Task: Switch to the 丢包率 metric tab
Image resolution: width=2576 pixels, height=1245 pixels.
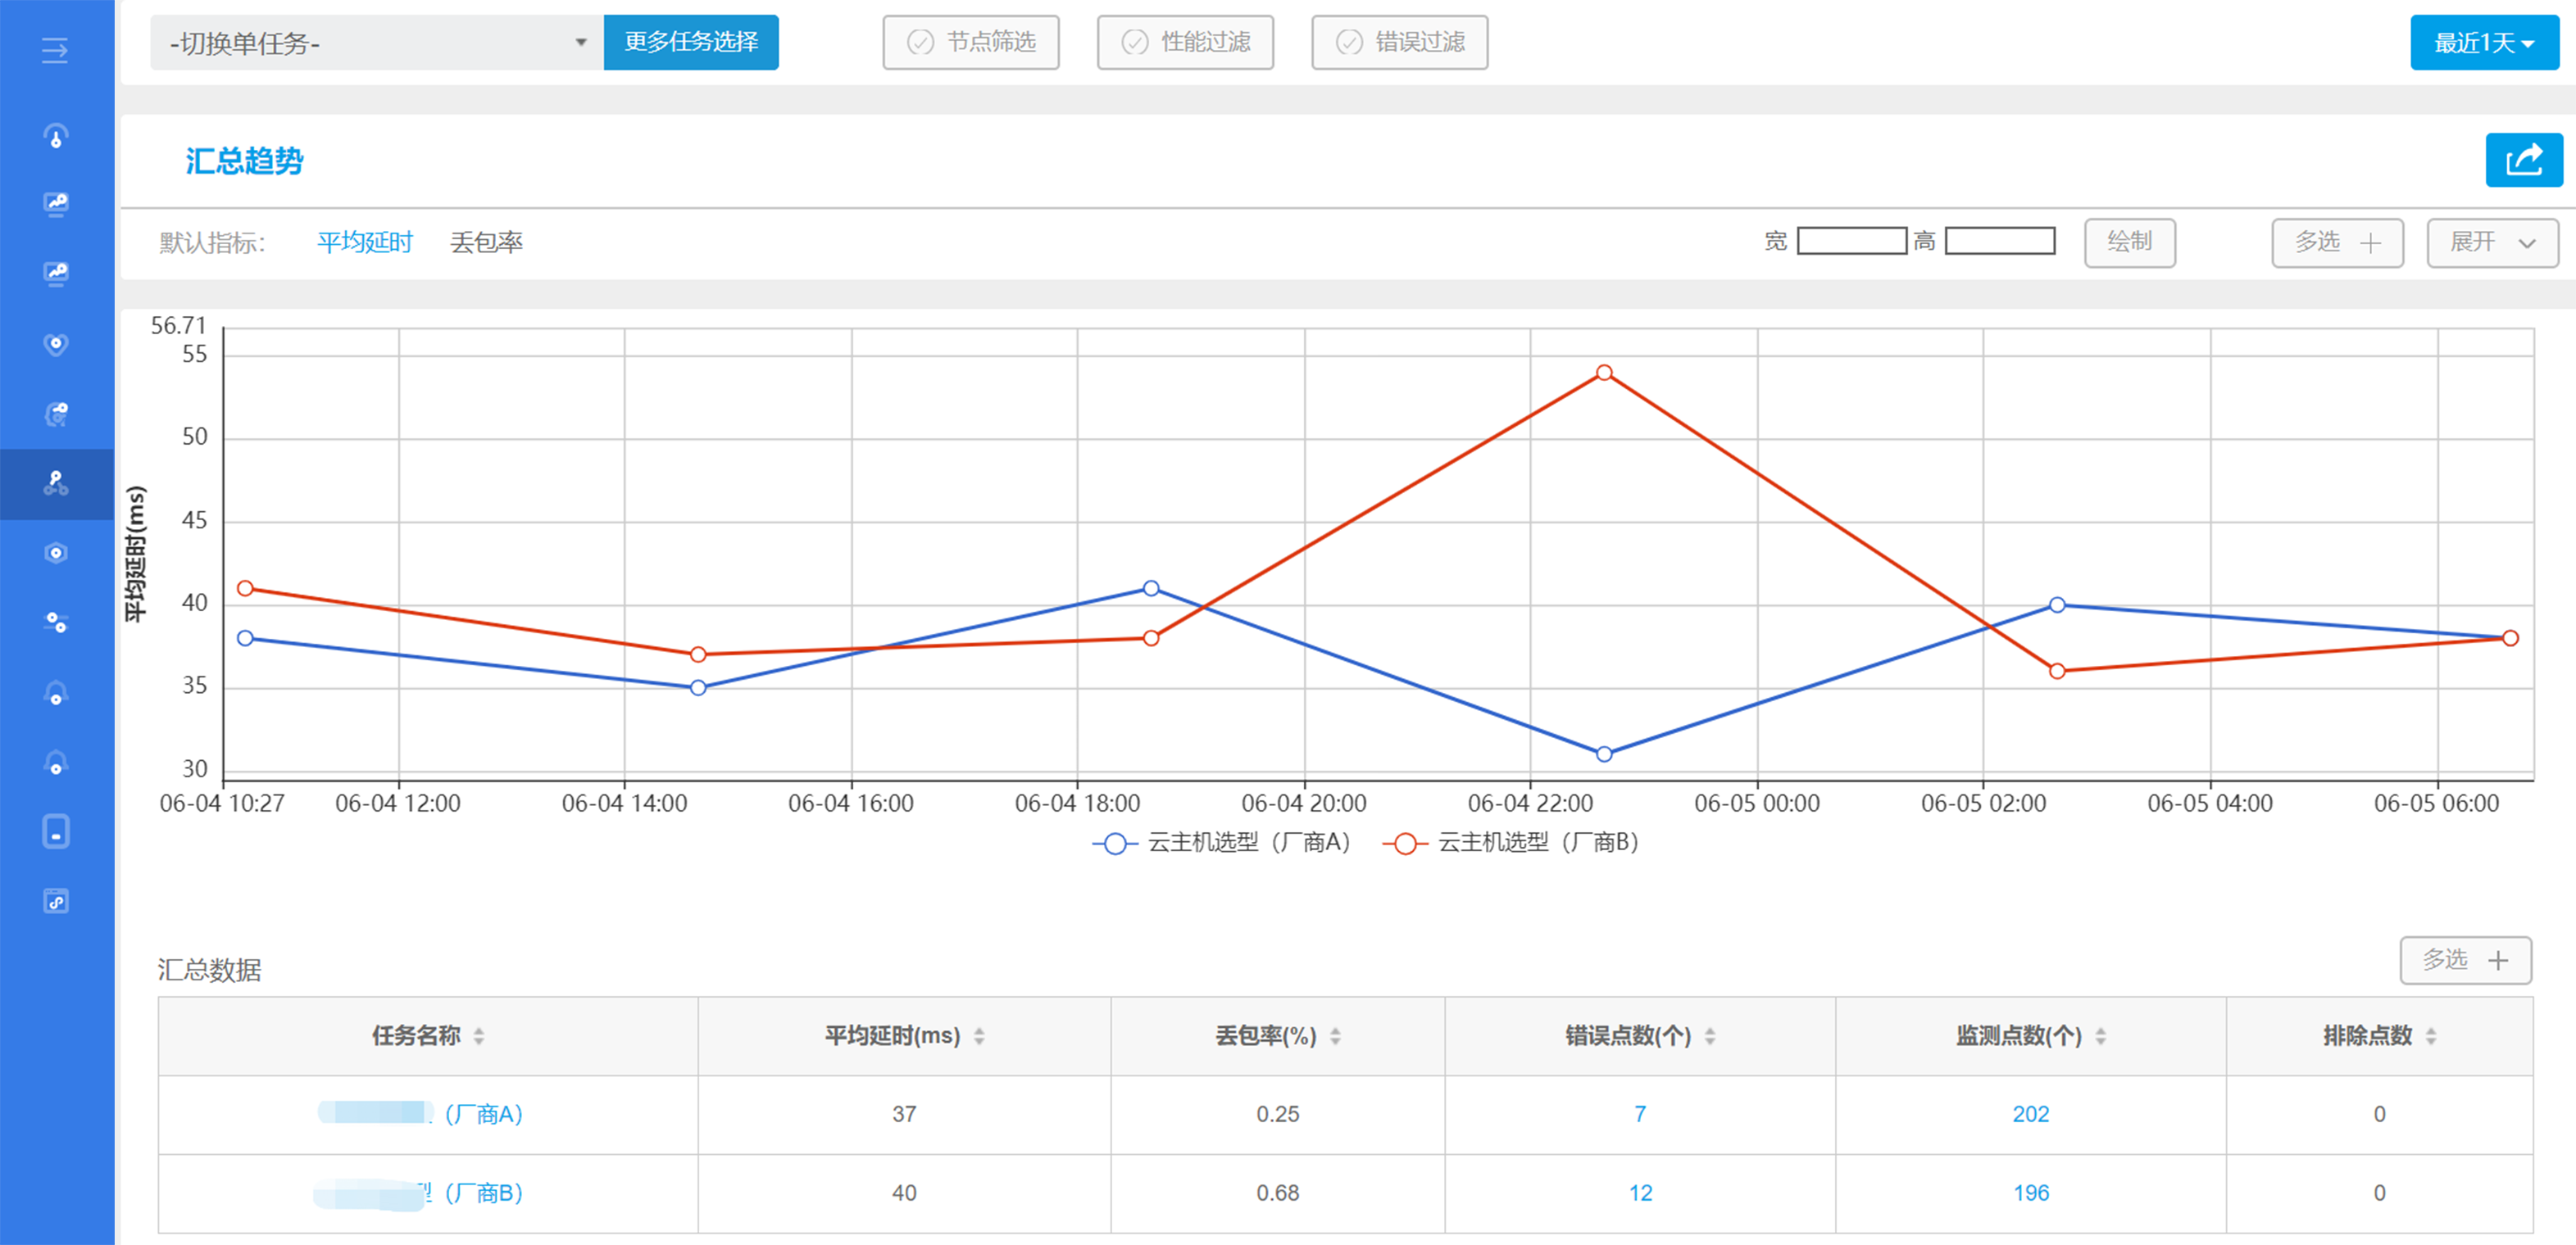Action: pyautogui.click(x=486, y=242)
